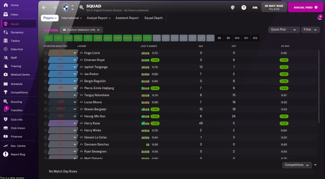Open Medical Centre icon
The height and width of the screenshot is (179, 325).
click(6, 74)
